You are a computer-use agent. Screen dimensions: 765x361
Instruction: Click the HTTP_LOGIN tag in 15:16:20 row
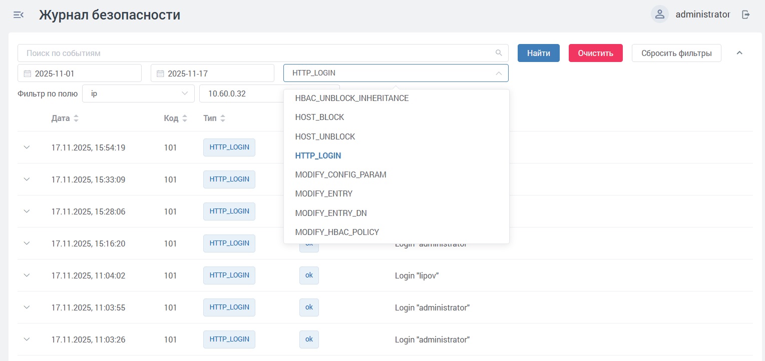[229, 243]
